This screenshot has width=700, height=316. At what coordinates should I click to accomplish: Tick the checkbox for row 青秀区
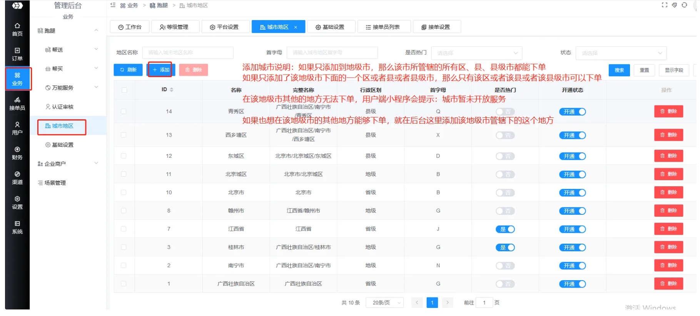click(x=124, y=111)
